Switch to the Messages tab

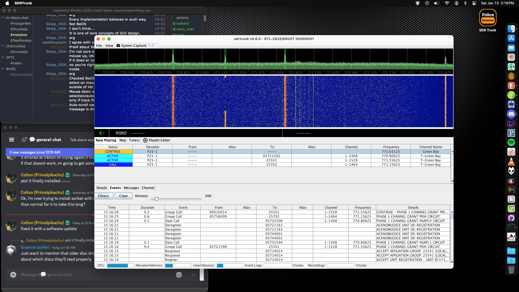coord(131,188)
